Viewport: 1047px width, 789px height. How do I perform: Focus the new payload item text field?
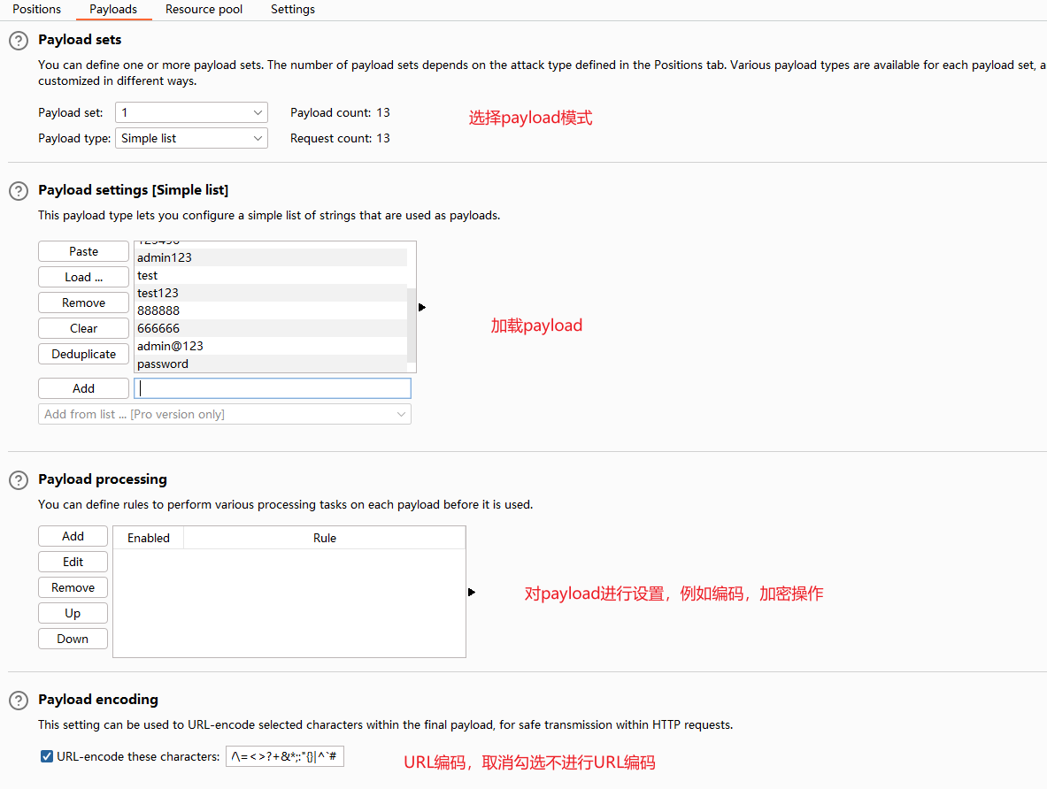(273, 388)
